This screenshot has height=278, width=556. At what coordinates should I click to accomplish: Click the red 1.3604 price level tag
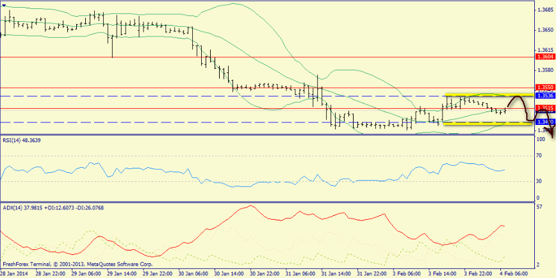coord(544,57)
